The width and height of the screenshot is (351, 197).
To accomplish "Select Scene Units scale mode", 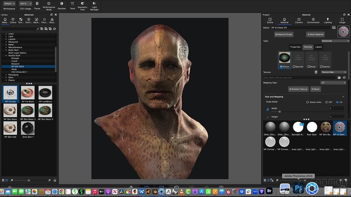I will [x=307, y=102].
